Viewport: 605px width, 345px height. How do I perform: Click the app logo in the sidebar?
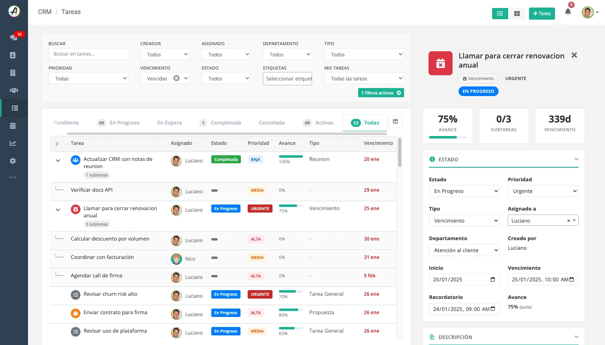point(14,11)
